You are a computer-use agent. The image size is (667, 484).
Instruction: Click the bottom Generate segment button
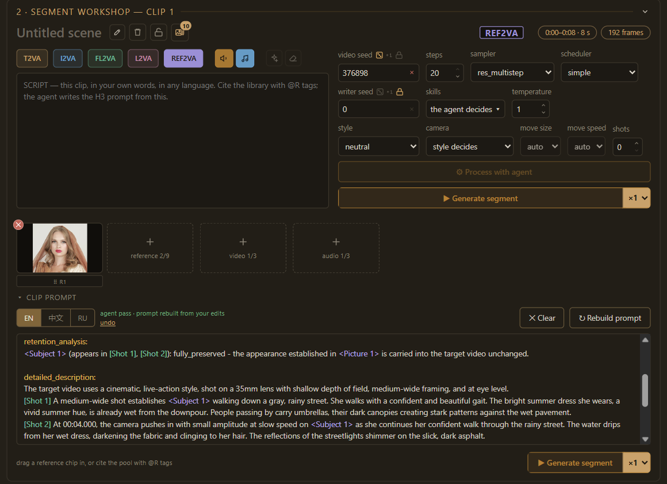click(575, 463)
